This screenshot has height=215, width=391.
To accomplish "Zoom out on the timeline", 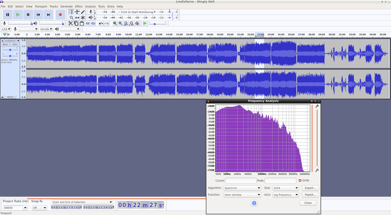I will pos(120,23).
